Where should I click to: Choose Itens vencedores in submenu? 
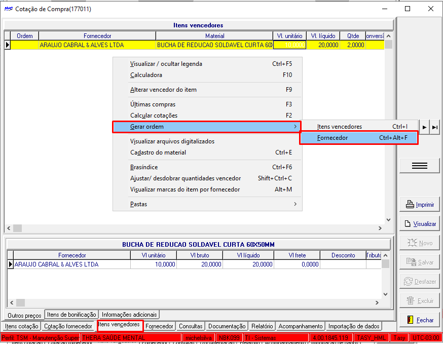click(358, 127)
